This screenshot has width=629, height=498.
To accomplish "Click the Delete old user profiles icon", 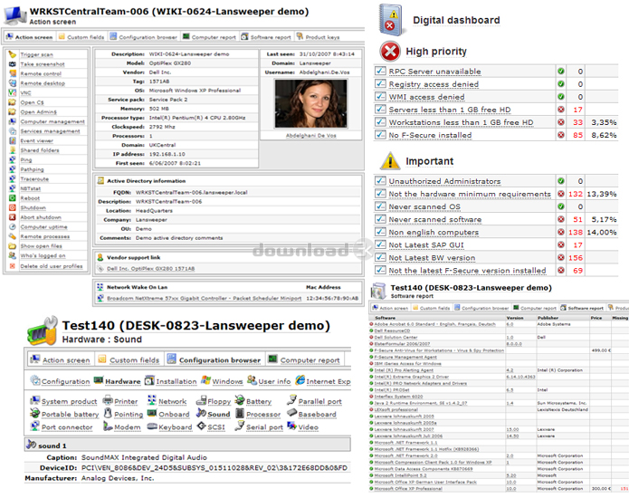I will pyautogui.click(x=12, y=266).
